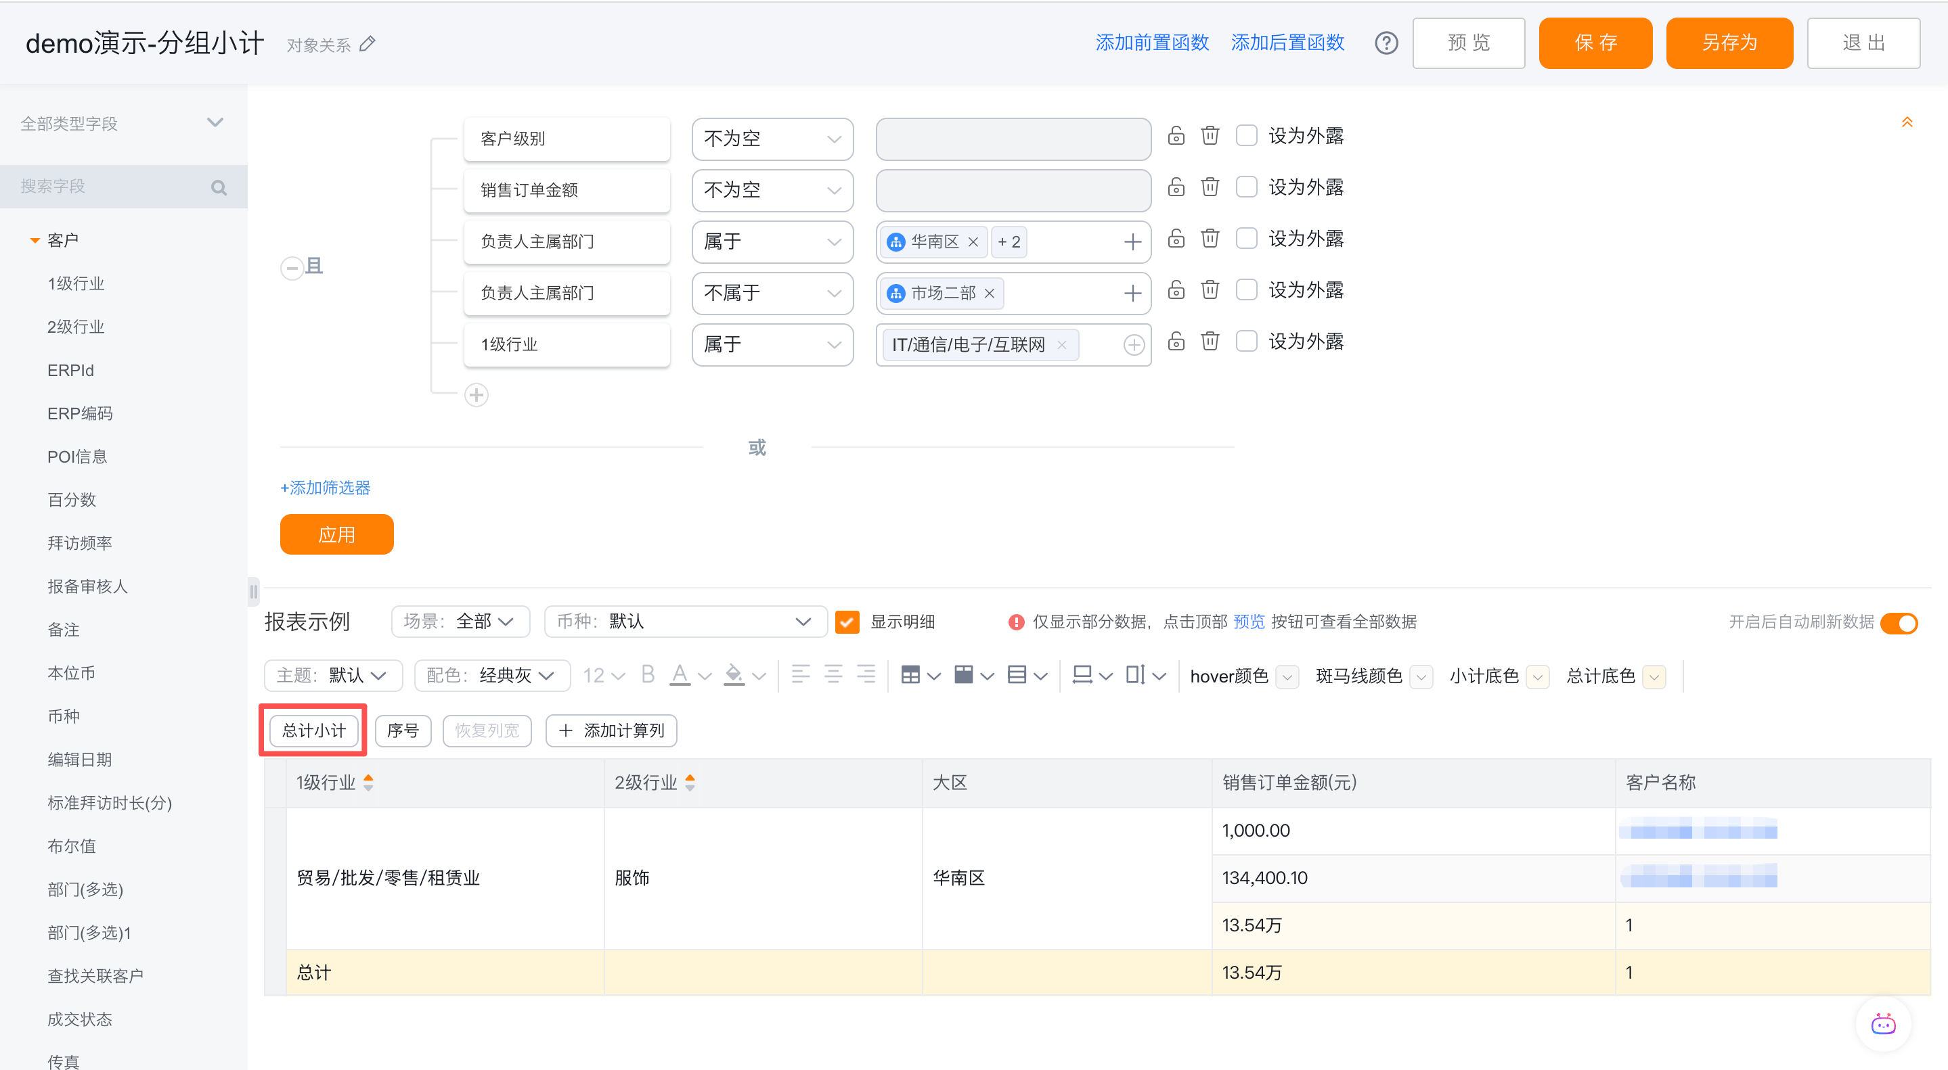Click the chatbot assistant icon

click(x=1882, y=1025)
